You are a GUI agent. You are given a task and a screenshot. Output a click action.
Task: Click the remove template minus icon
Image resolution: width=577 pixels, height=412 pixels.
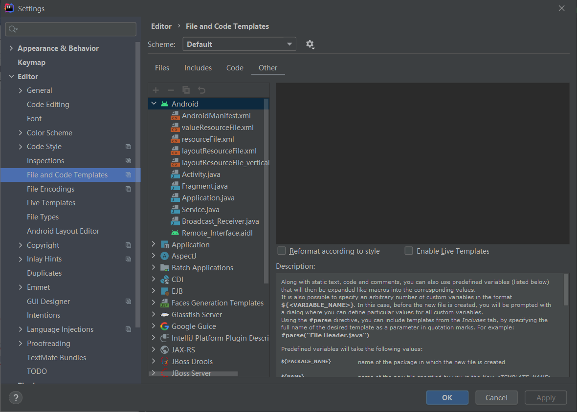click(x=171, y=90)
